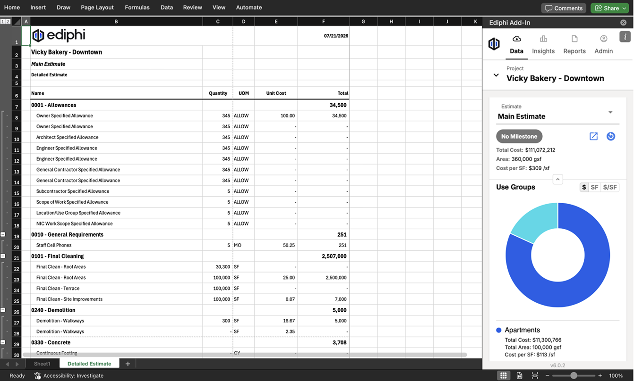Open the Insert ribbon tab

pyautogui.click(x=38, y=8)
